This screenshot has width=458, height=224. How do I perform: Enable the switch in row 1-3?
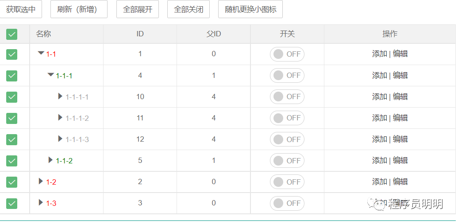(x=287, y=203)
